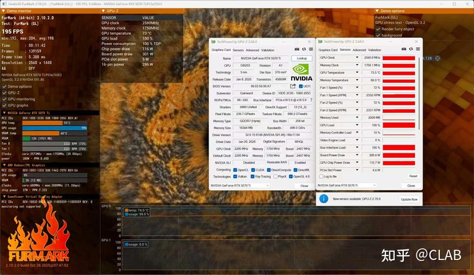Click Close in the GPU-Z Sensors window
Viewport: 474px width, 275px height.
[411, 185]
